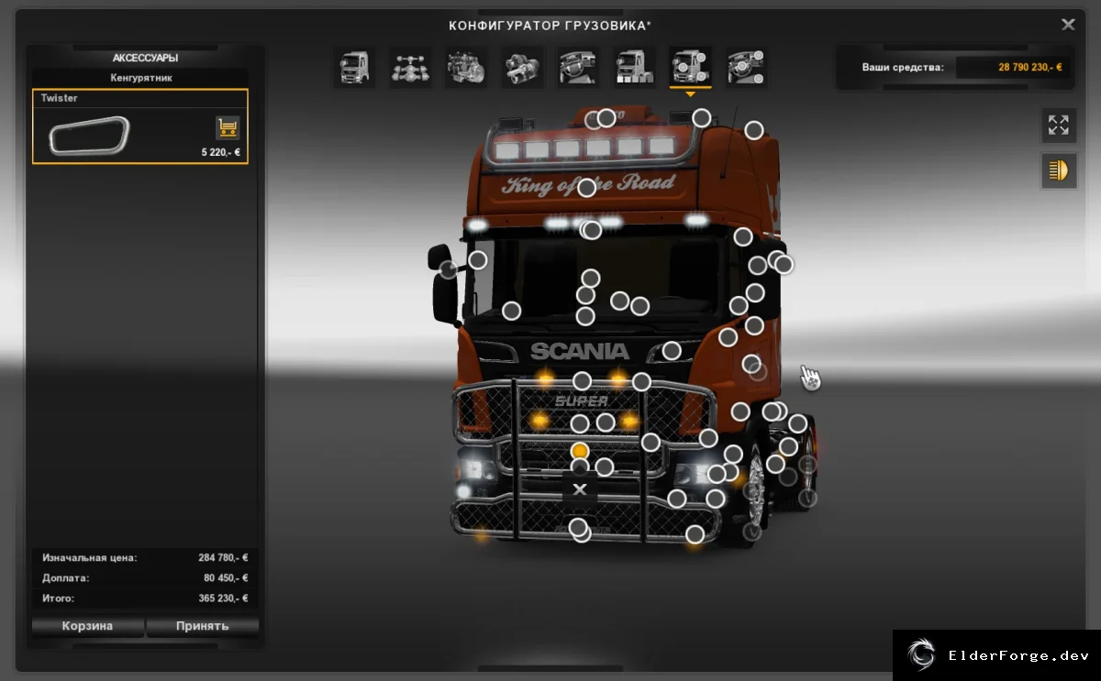Select the exterior accessories tab icon
Image resolution: width=1101 pixels, height=681 pixels.
(x=690, y=67)
